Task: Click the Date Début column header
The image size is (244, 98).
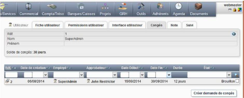Action: click(130, 68)
